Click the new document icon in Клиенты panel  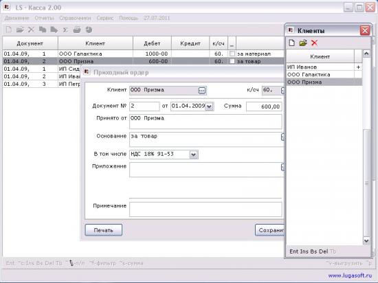[291, 43]
